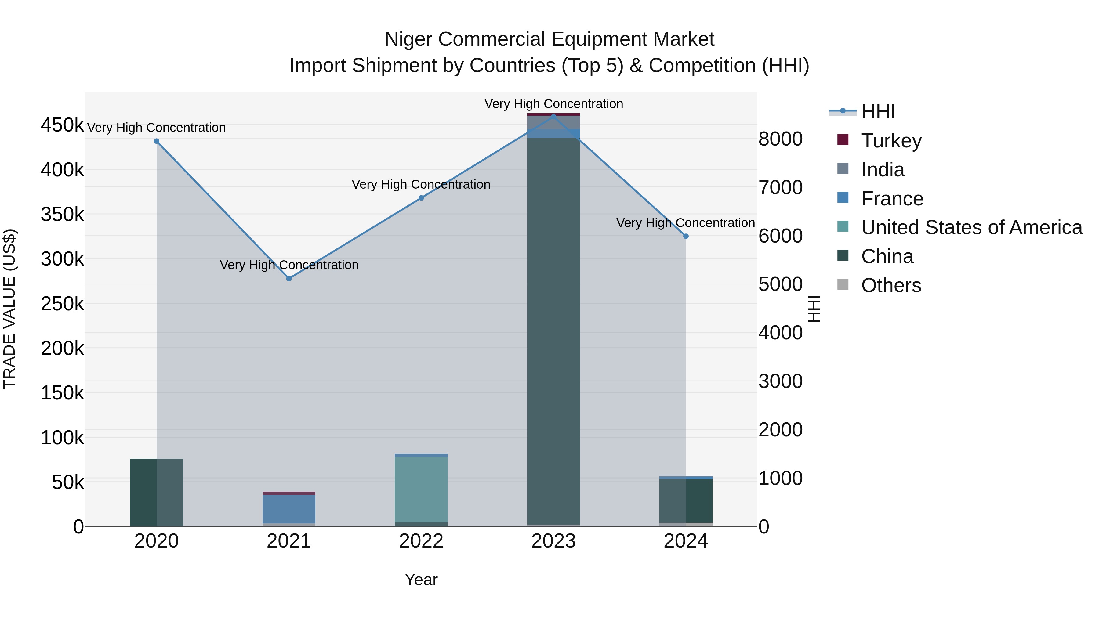1099x618 pixels.
Task: Click the HHI line marker icon in legend
Action: [x=843, y=111]
